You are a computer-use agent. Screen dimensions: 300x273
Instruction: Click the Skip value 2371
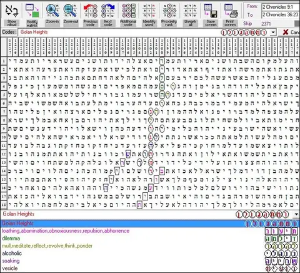[266, 24]
